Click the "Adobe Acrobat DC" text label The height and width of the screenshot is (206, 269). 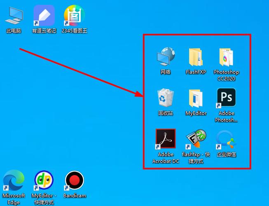click(166, 158)
